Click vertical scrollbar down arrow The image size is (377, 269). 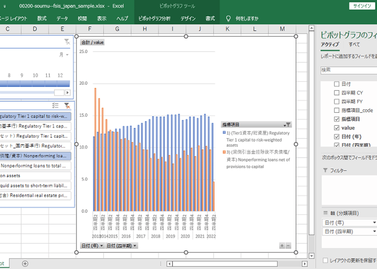(x=311, y=256)
